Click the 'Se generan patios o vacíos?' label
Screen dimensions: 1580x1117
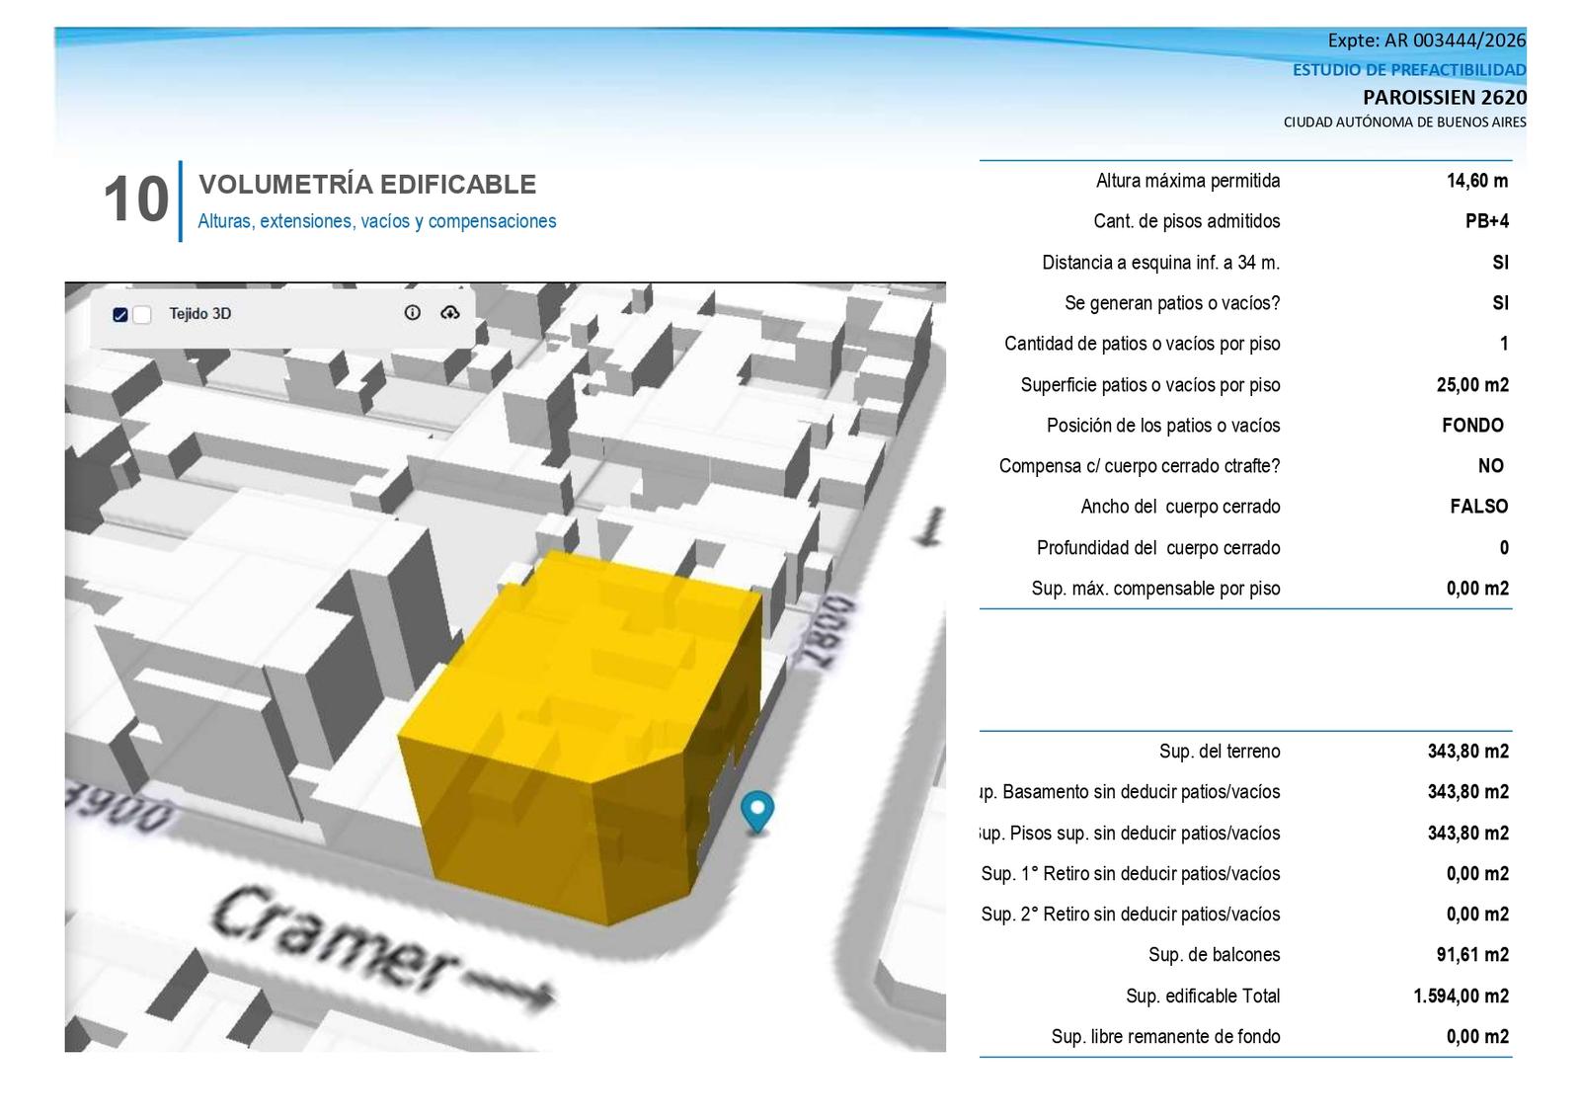(1172, 303)
